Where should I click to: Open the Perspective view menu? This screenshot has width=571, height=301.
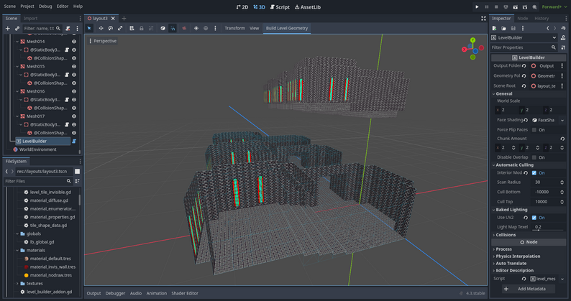[103, 41]
